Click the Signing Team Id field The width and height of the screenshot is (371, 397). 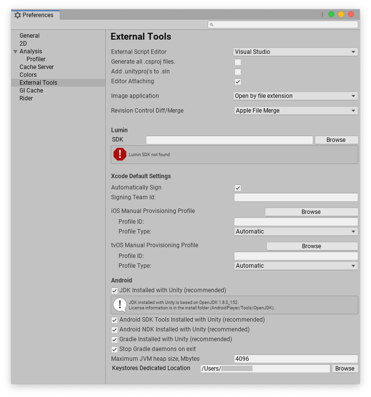coord(296,197)
